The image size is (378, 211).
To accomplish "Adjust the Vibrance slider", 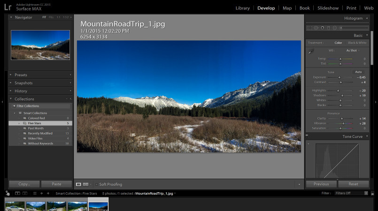I will click(x=343, y=123).
